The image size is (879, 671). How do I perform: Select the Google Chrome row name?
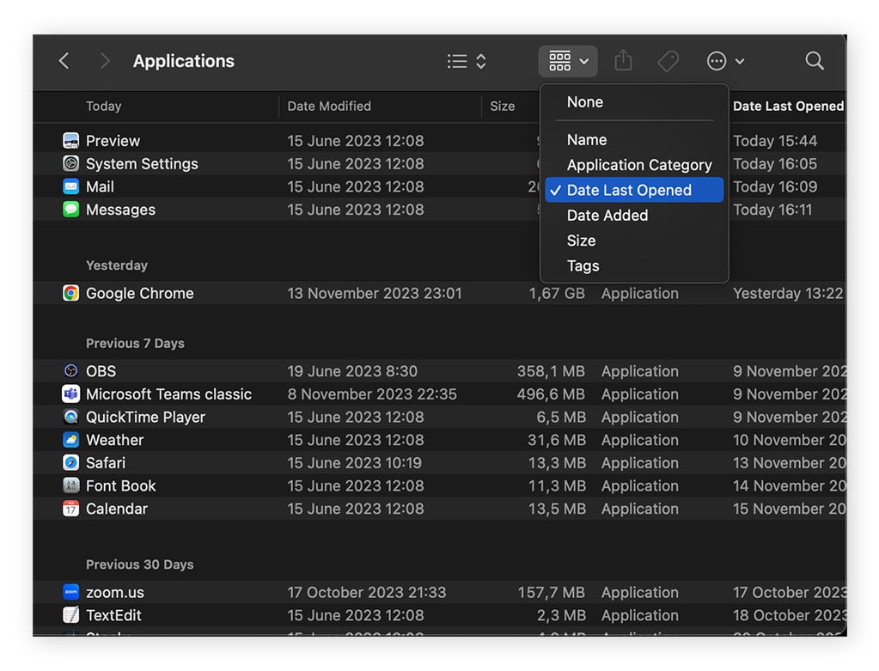(139, 293)
